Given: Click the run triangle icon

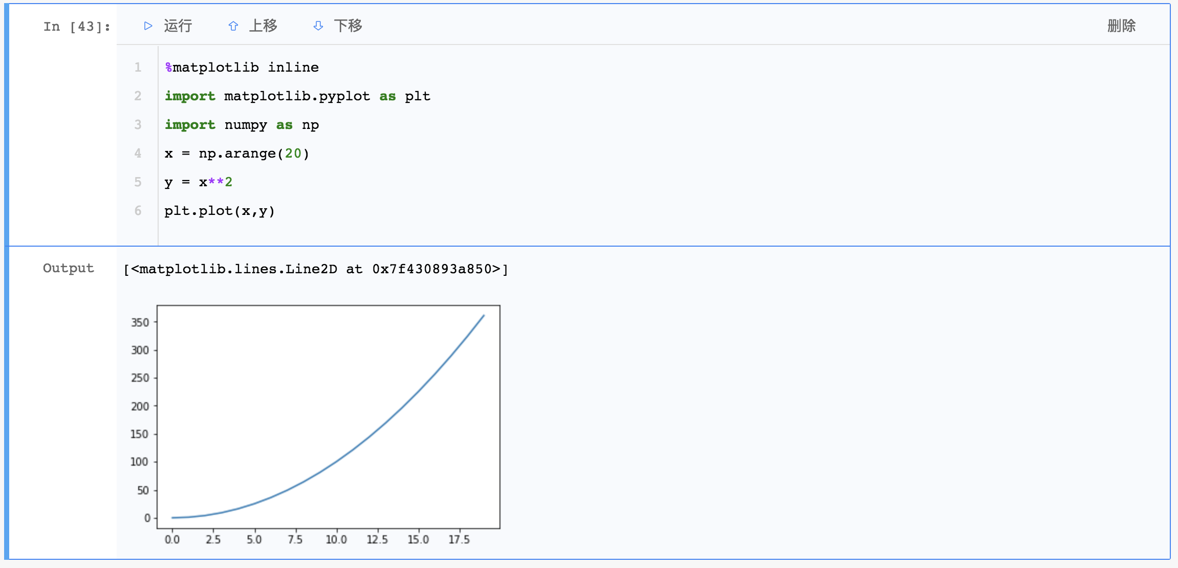Looking at the screenshot, I should click(x=148, y=26).
